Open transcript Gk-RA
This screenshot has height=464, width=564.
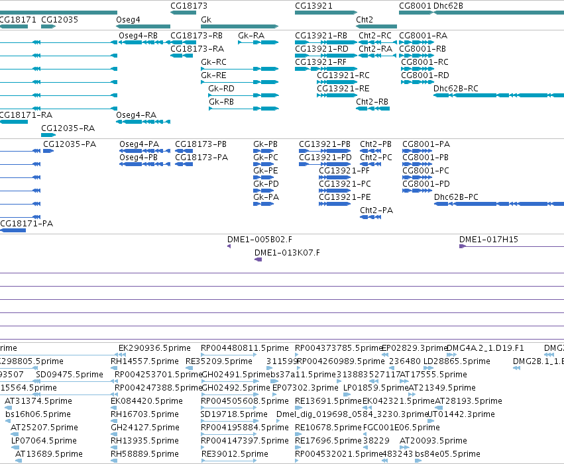[x=251, y=36]
